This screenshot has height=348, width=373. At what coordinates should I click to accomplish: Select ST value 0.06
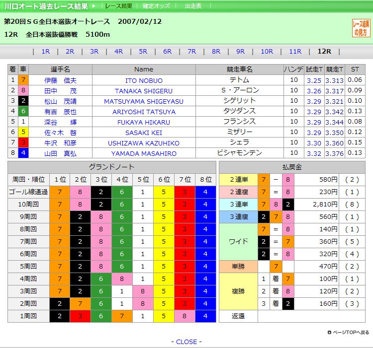click(355, 80)
